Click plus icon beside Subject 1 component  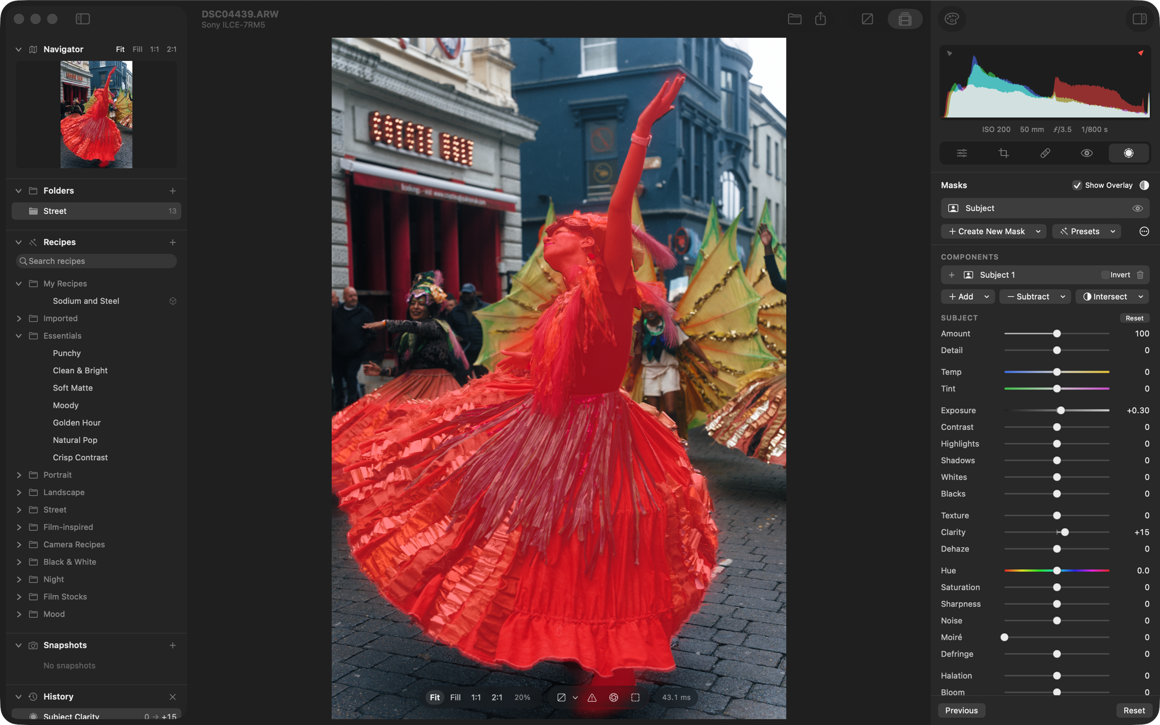952,275
